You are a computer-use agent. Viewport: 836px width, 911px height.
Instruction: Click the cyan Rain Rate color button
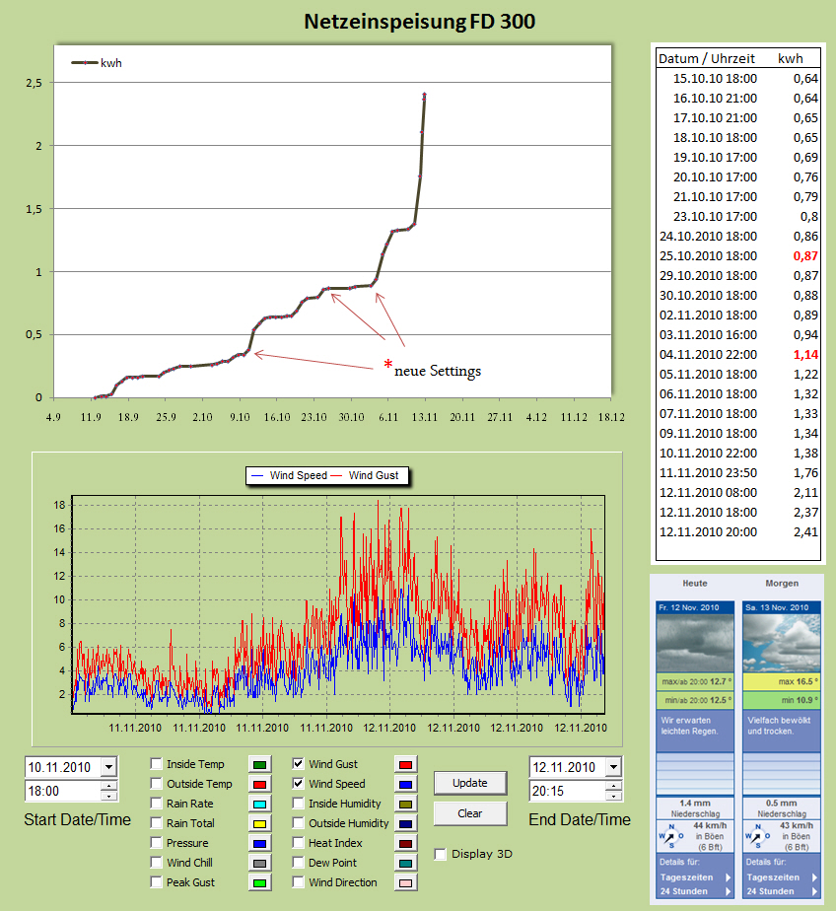point(260,804)
